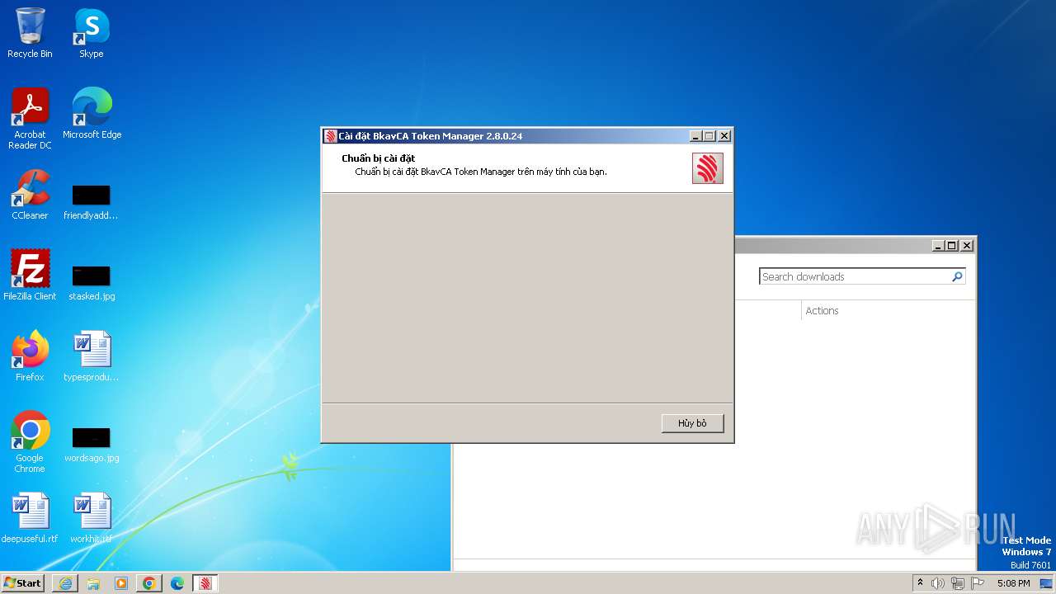Launch CCleaner from the desktop
Viewport: 1056px width, 594px height.
30,195
